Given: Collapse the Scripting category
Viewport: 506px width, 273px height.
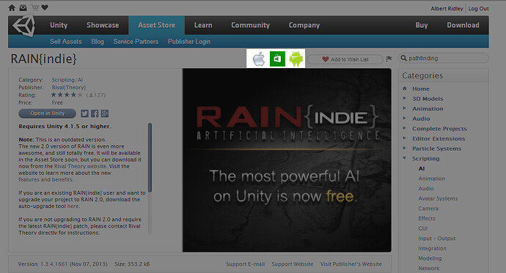Looking at the screenshot, I should coord(405,158).
